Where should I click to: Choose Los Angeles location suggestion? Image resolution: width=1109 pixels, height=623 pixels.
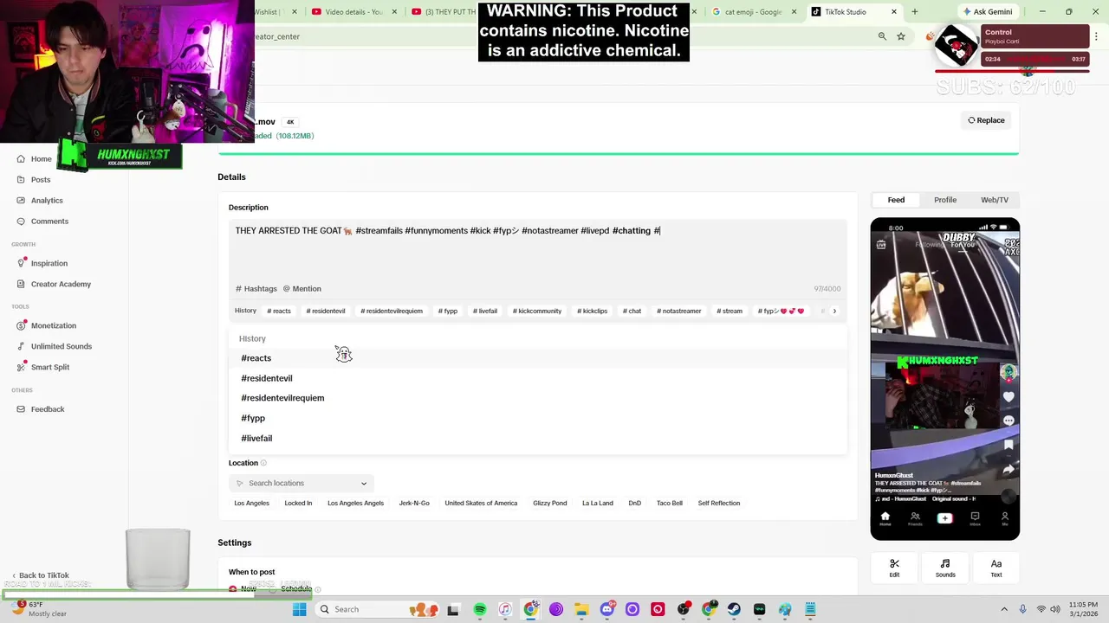pyautogui.click(x=251, y=504)
